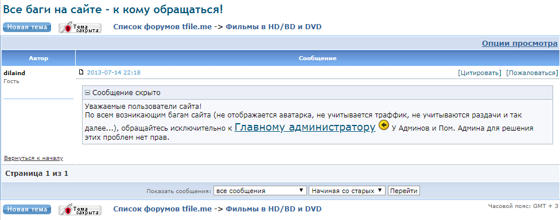Viewport: 560px width, 220px height.
Task: Click 'Сообщение' column header
Action: point(317,58)
